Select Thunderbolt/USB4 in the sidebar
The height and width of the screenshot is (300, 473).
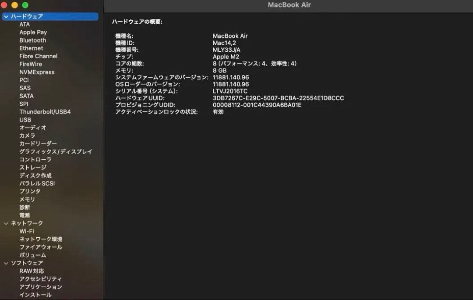tap(45, 111)
